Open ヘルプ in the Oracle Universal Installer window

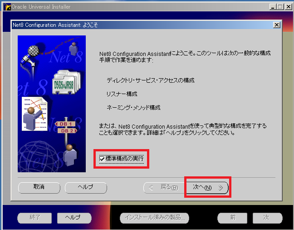[74, 218]
